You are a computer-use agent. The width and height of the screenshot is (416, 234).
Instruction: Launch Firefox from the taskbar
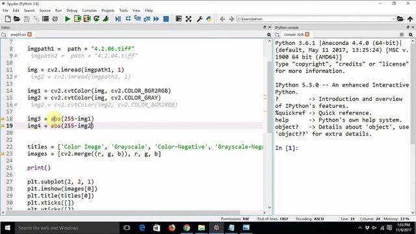click(172, 227)
